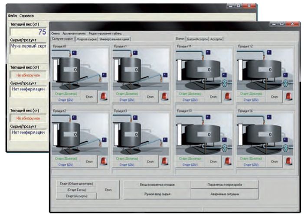Switch to the Универсальная линия tab
Viewport: 304px width, 216px height.
point(114,39)
